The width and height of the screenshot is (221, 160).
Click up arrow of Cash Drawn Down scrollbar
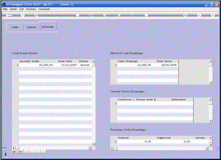click(94, 61)
